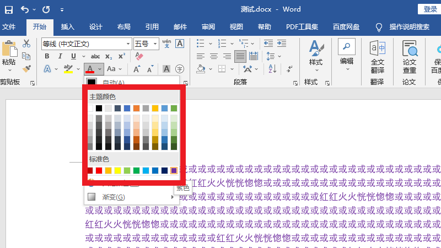This screenshot has height=248, width=441.
Task: Click the Strikethrough abc icon
Action: pyautogui.click(x=95, y=56)
